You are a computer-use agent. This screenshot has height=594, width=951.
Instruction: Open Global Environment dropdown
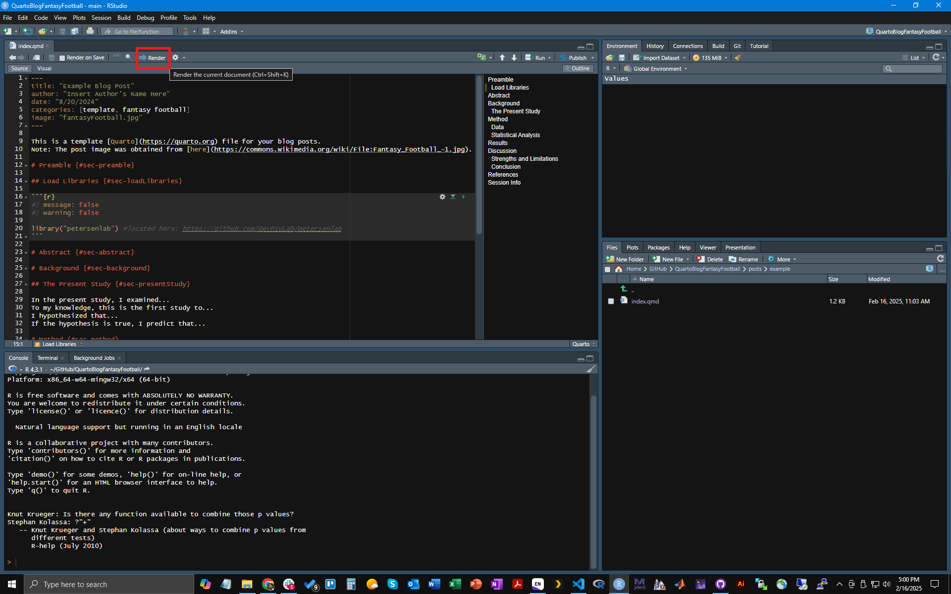pyautogui.click(x=655, y=68)
